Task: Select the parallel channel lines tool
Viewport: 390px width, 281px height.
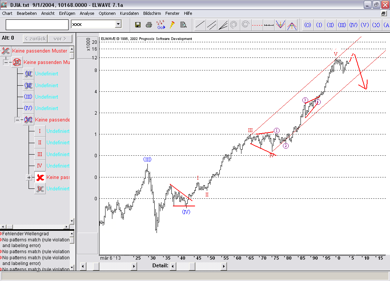Action: (211, 25)
